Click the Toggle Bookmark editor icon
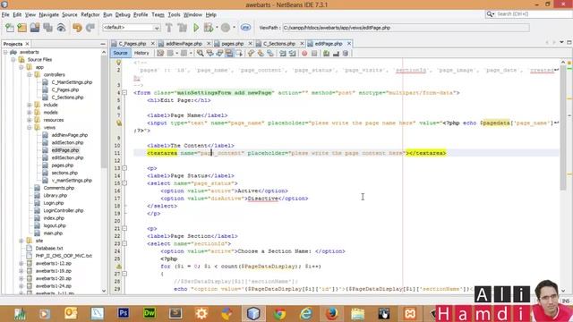 tap(270, 54)
